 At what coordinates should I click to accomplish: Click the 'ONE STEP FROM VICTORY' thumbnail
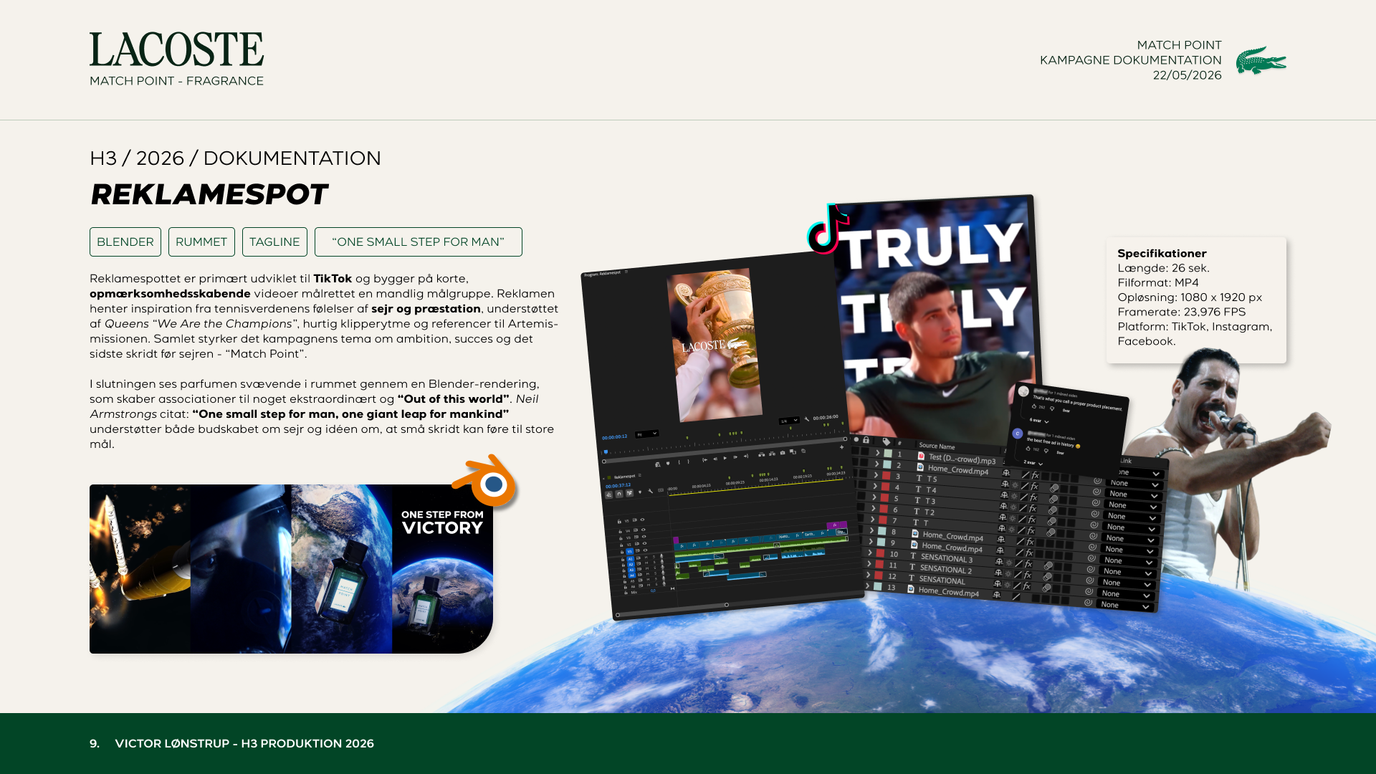tap(442, 569)
